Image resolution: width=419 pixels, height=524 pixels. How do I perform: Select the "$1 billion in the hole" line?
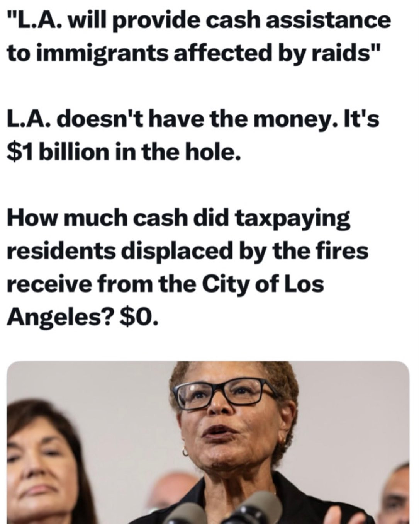click(x=123, y=152)
